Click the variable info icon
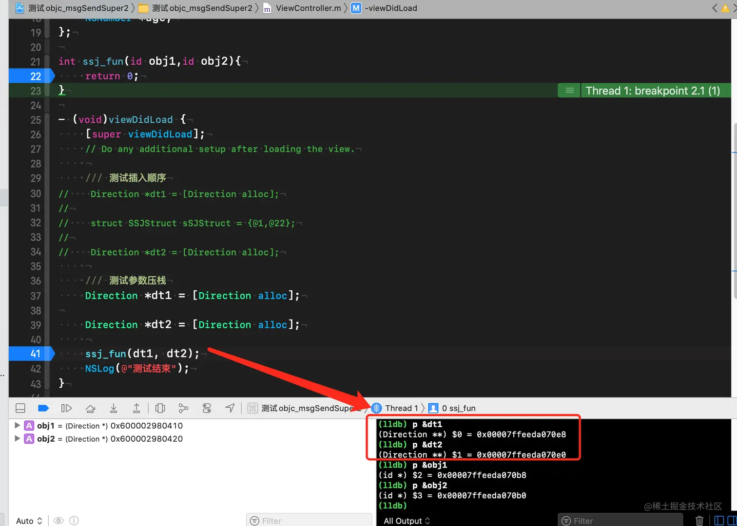 [x=74, y=521]
